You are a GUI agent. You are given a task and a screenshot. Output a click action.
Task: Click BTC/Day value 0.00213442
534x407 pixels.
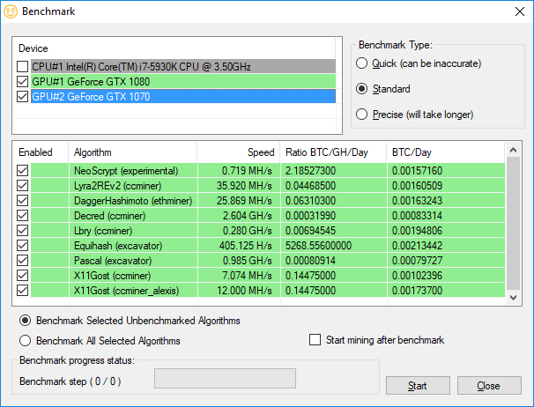417,245
